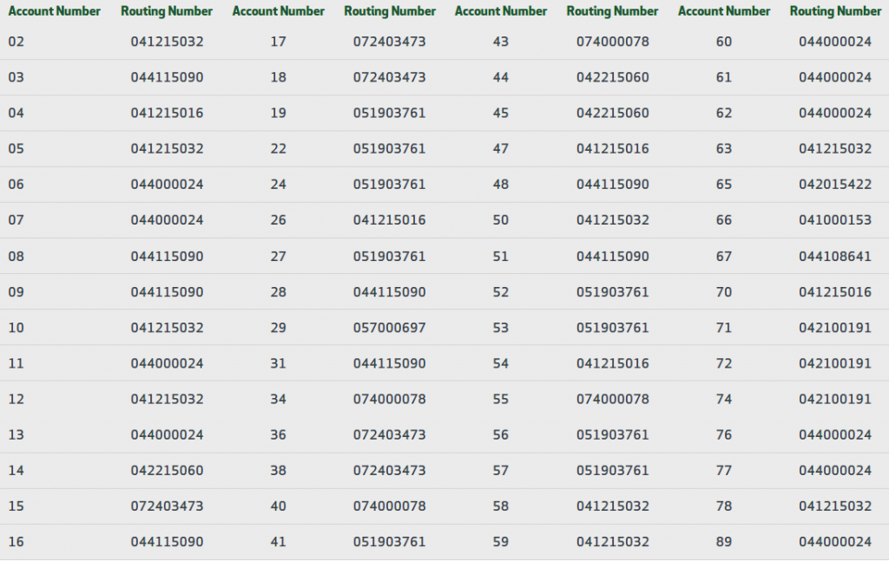889x561 pixels.
Task: Click routing number 041215032 beside account 02
Action: pos(167,41)
